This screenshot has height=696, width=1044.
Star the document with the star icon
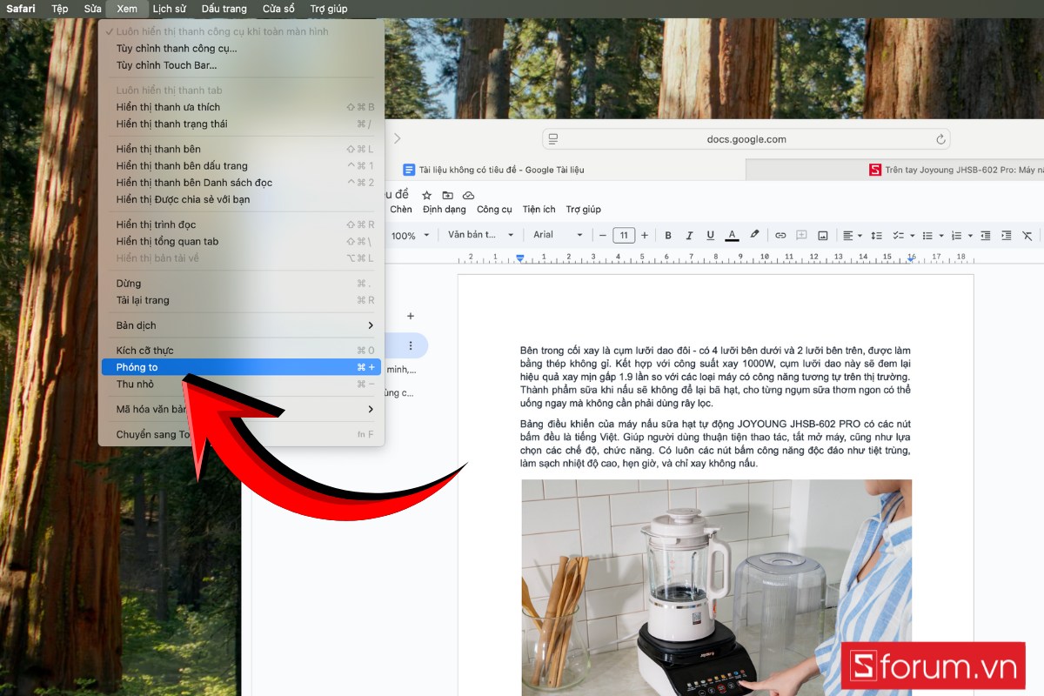pos(426,195)
